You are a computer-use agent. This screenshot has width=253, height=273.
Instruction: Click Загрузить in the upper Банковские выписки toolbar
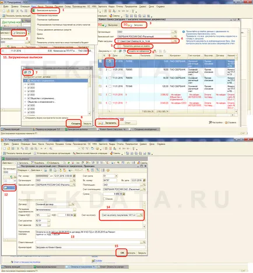click(x=19, y=33)
